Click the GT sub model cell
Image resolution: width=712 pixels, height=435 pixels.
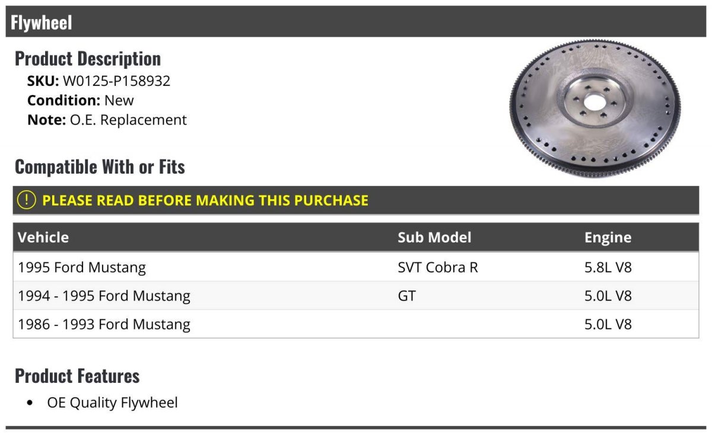pos(407,296)
